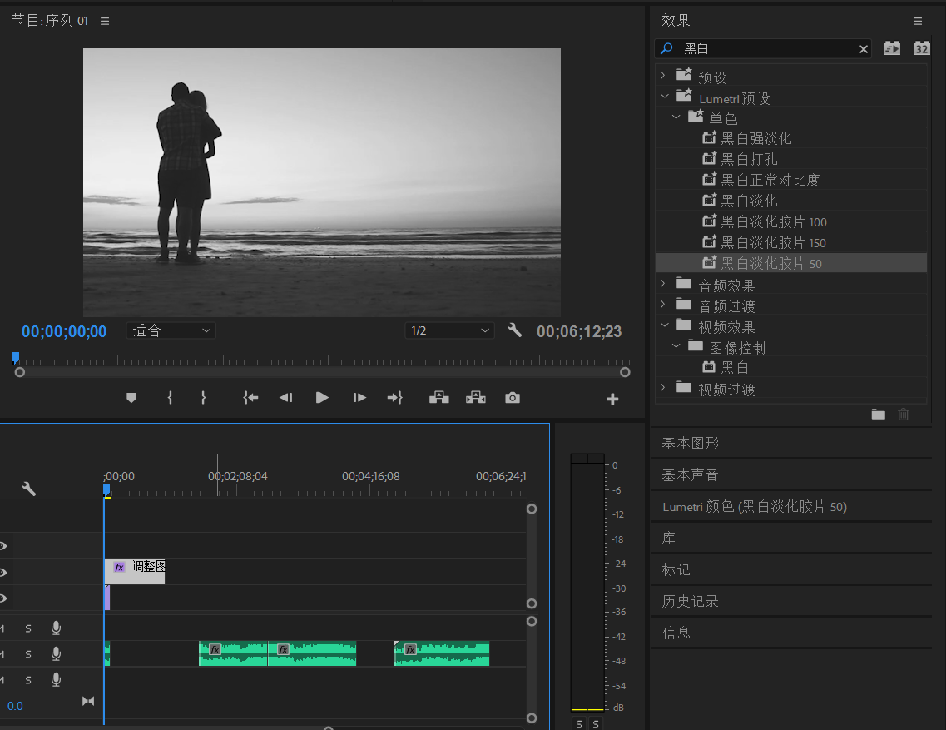The height and width of the screenshot is (730, 946).
Task: Click the Export Frame camera icon
Action: pyautogui.click(x=513, y=398)
